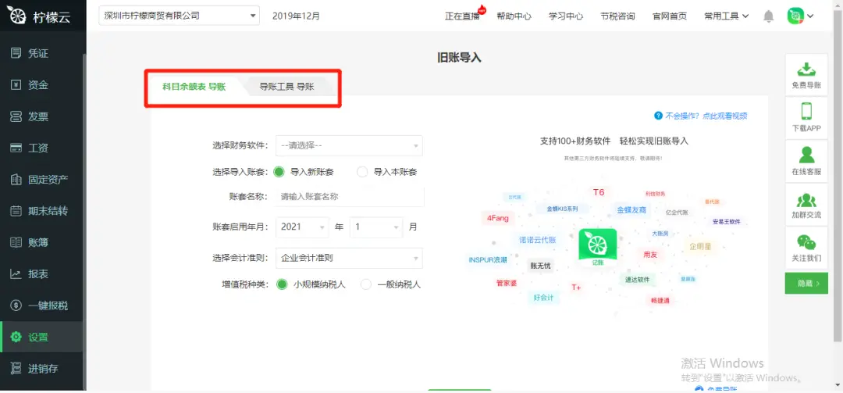Open the 资金 funds sidebar icon
843x393 pixels.
click(16, 85)
